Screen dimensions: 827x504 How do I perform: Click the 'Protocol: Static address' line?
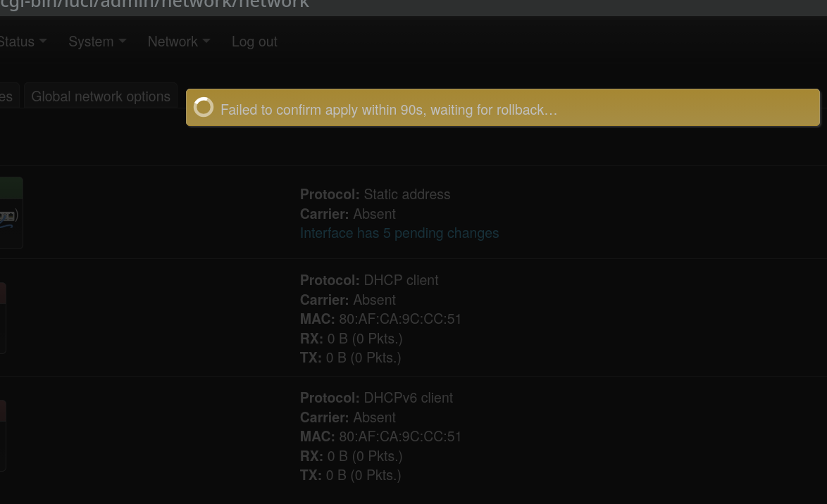375,194
